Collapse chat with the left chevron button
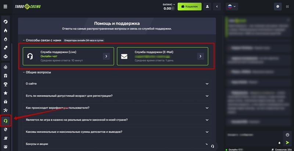 click(x=217, y=7)
